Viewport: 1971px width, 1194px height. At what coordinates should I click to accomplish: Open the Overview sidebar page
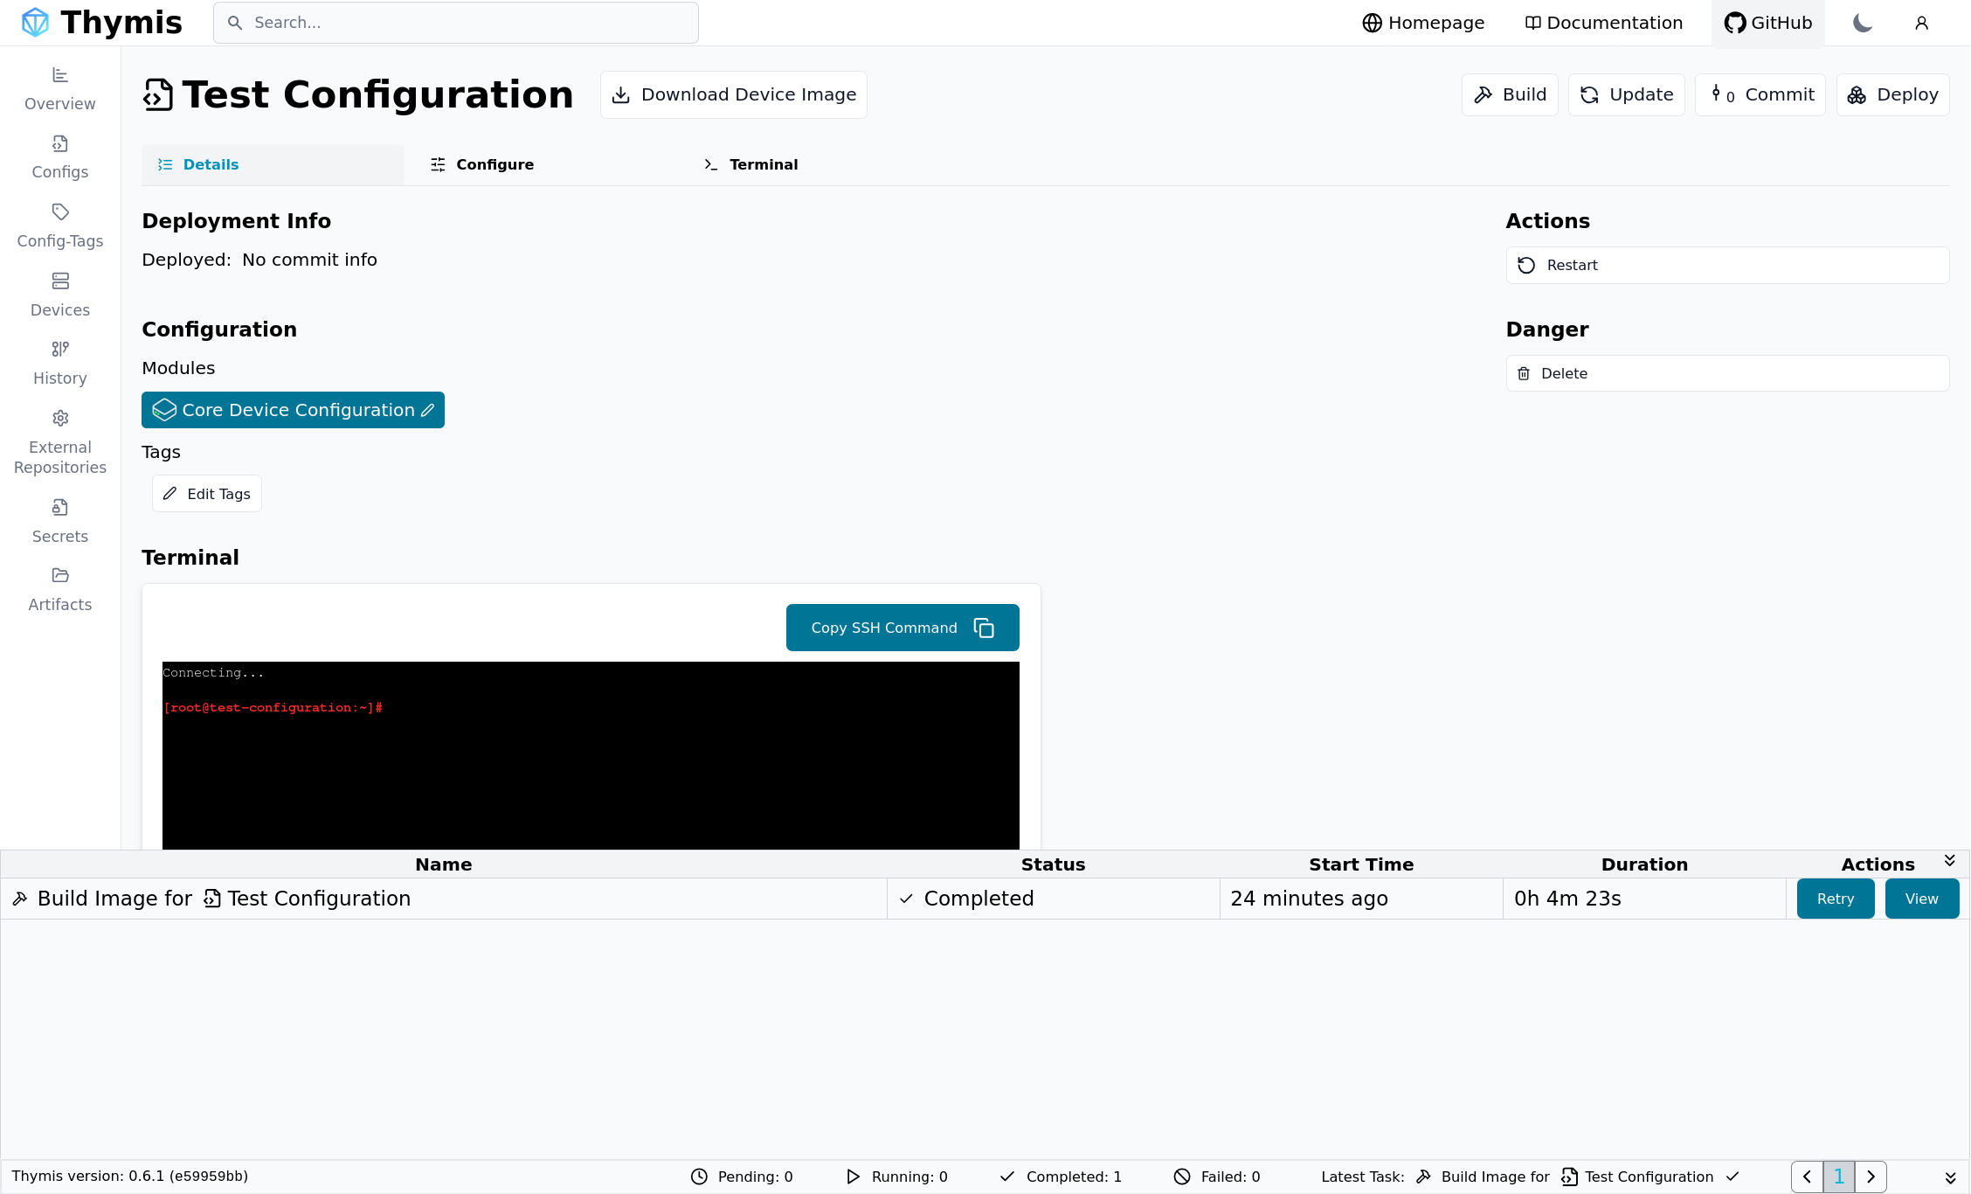(60, 89)
